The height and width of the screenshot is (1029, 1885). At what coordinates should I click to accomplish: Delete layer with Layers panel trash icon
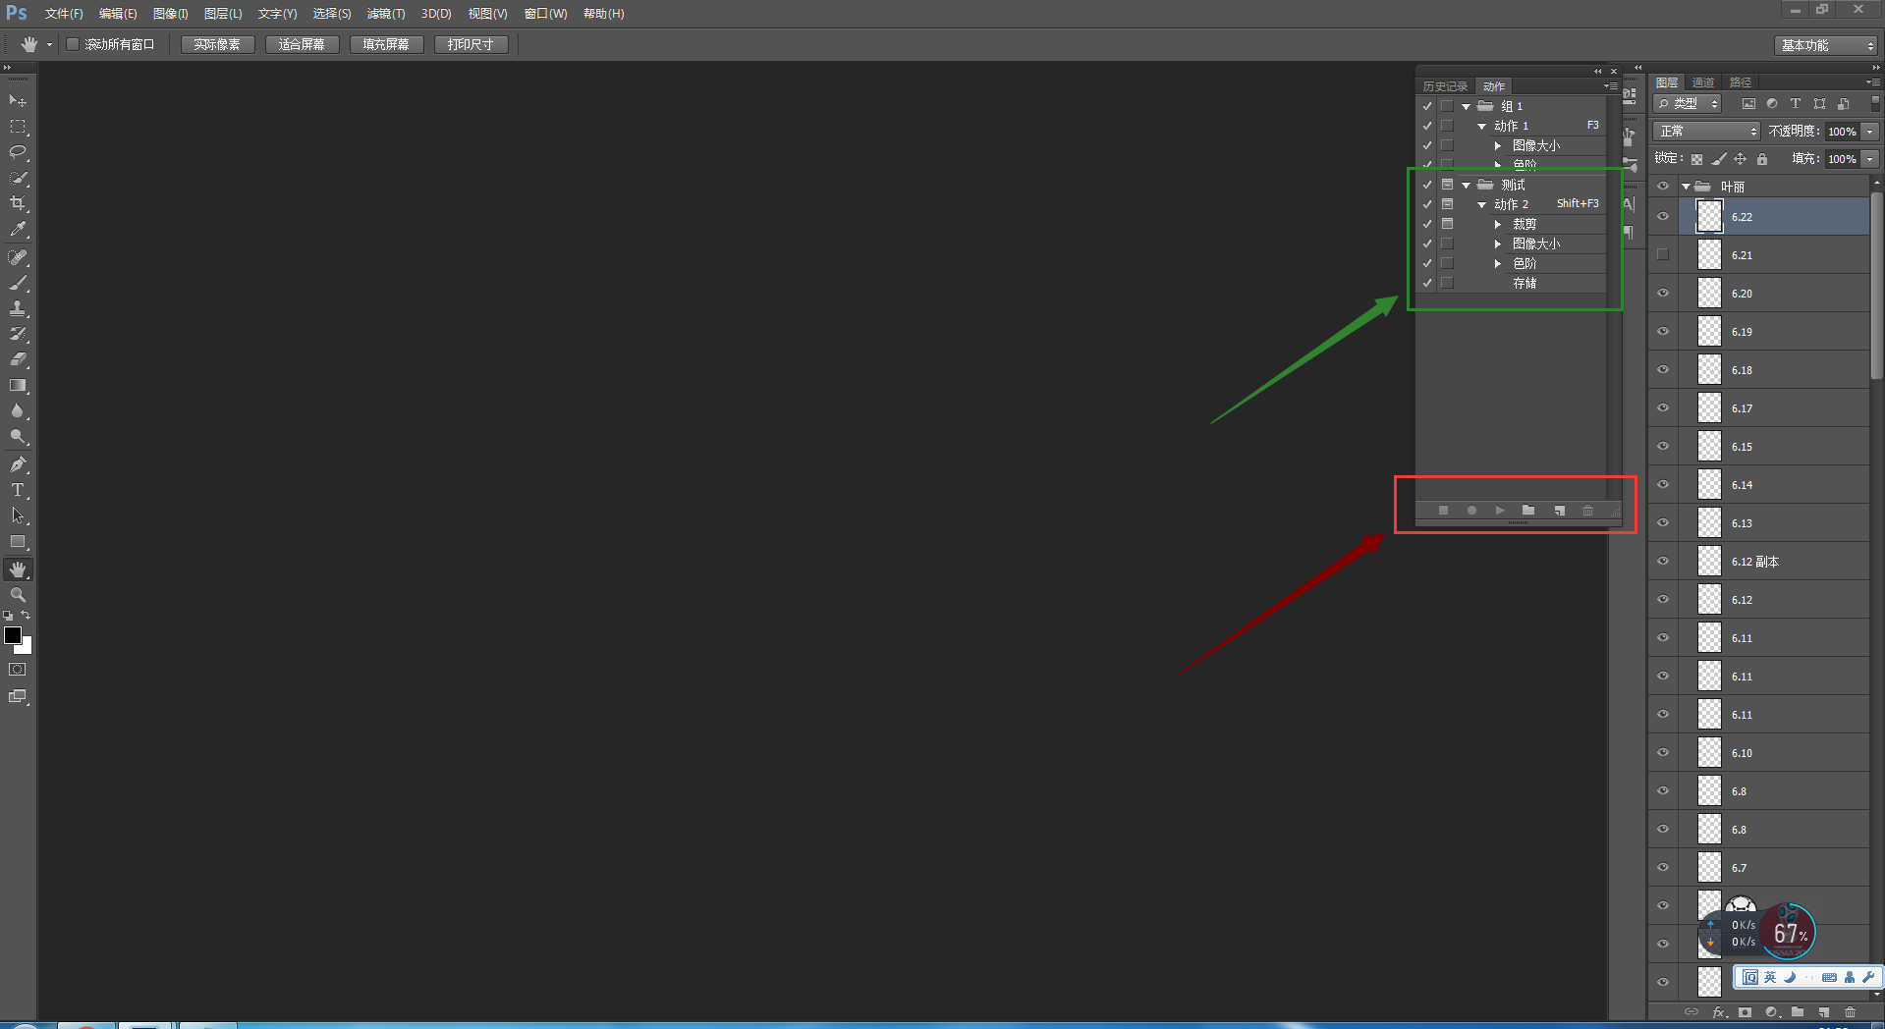coord(1851,1012)
